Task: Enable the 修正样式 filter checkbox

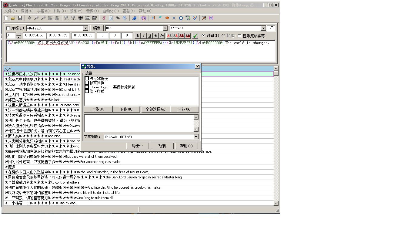Action: (87, 91)
